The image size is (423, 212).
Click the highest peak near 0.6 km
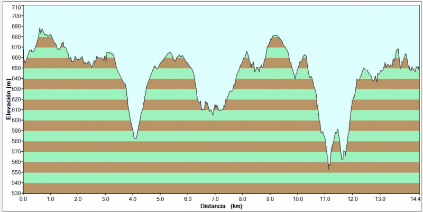coord(40,29)
